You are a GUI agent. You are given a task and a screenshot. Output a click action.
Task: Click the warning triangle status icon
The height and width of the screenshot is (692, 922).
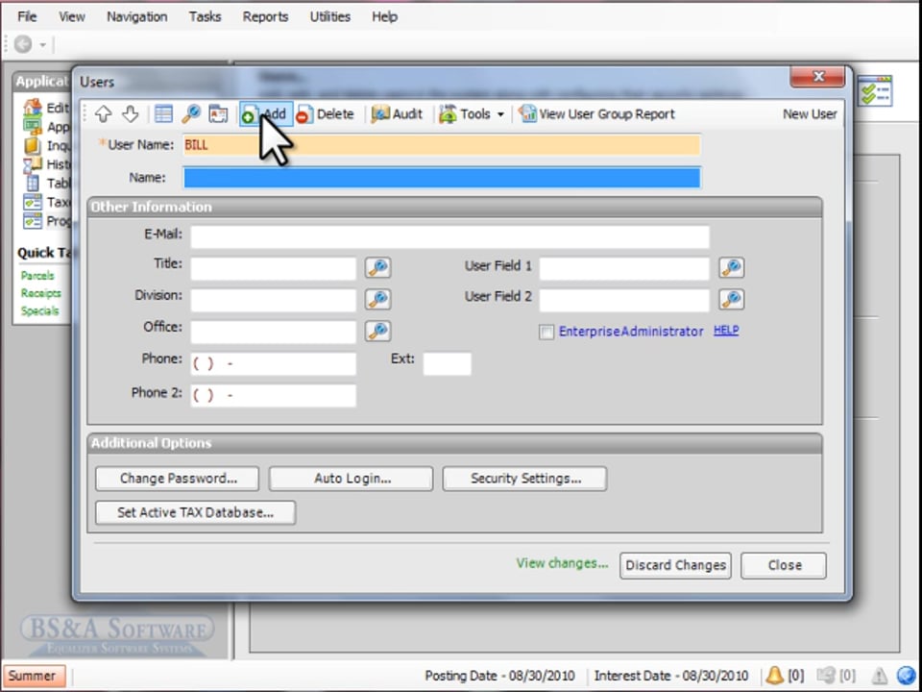click(879, 676)
